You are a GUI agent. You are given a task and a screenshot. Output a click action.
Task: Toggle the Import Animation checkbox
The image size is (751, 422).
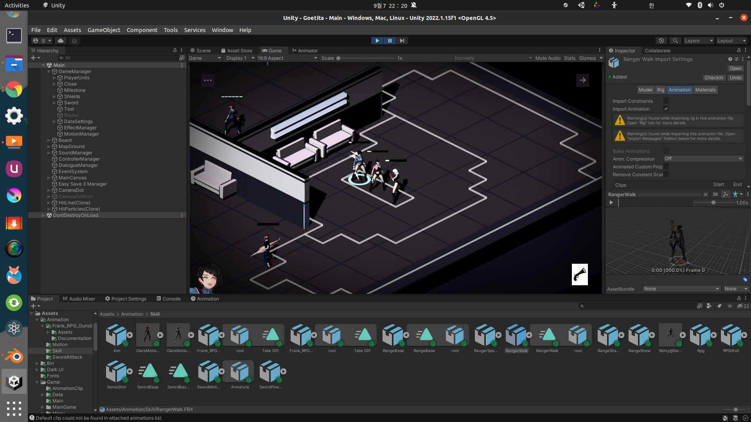pyautogui.click(x=666, y=109)
